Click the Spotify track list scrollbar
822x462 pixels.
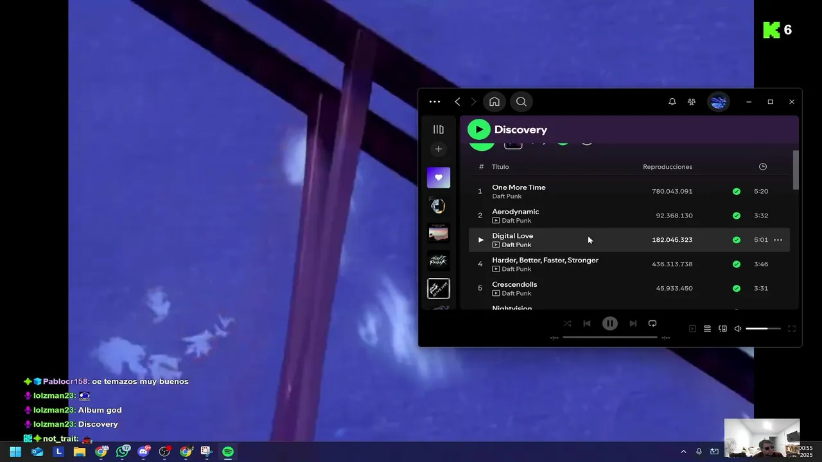pos(796,170)
